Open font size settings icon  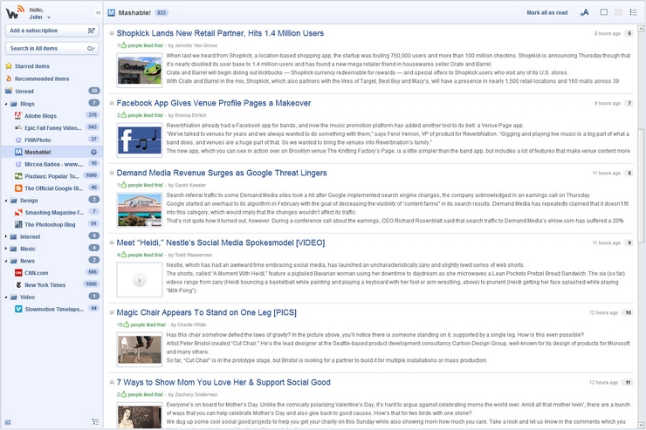pos(584,13)
